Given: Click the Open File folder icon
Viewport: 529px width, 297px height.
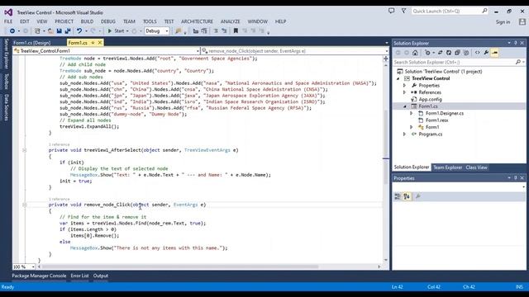Looking at the screenshot, I should (x=50, y=31).
